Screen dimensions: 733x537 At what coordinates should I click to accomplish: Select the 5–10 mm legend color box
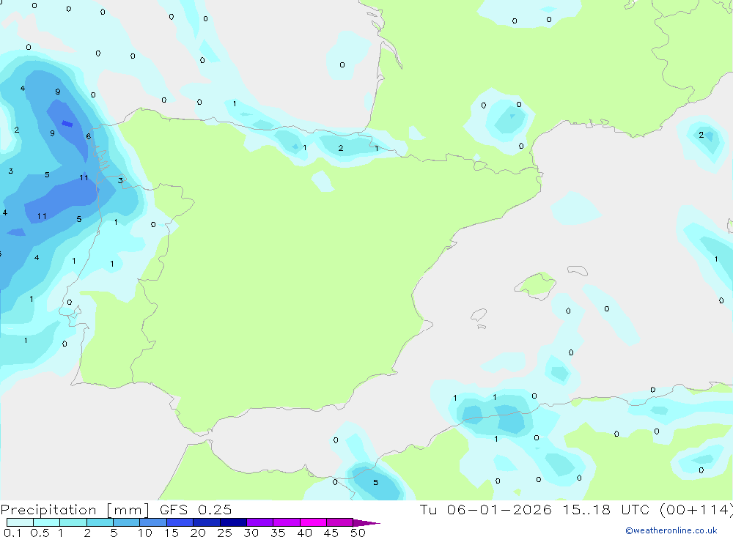126,522
